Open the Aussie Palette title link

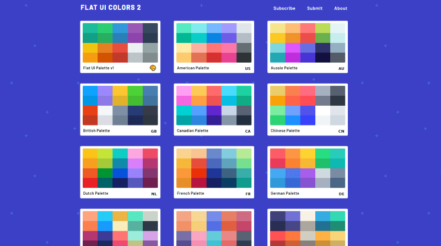point(284,68)
